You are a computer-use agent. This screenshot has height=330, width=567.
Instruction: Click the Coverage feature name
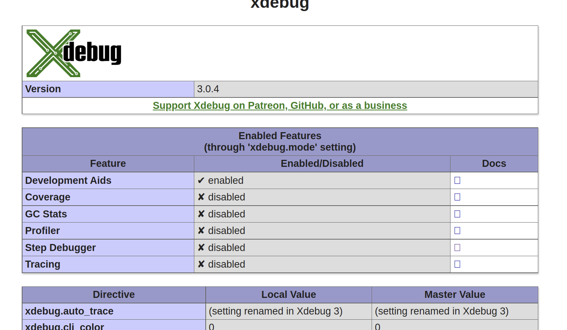coord(48,197)
